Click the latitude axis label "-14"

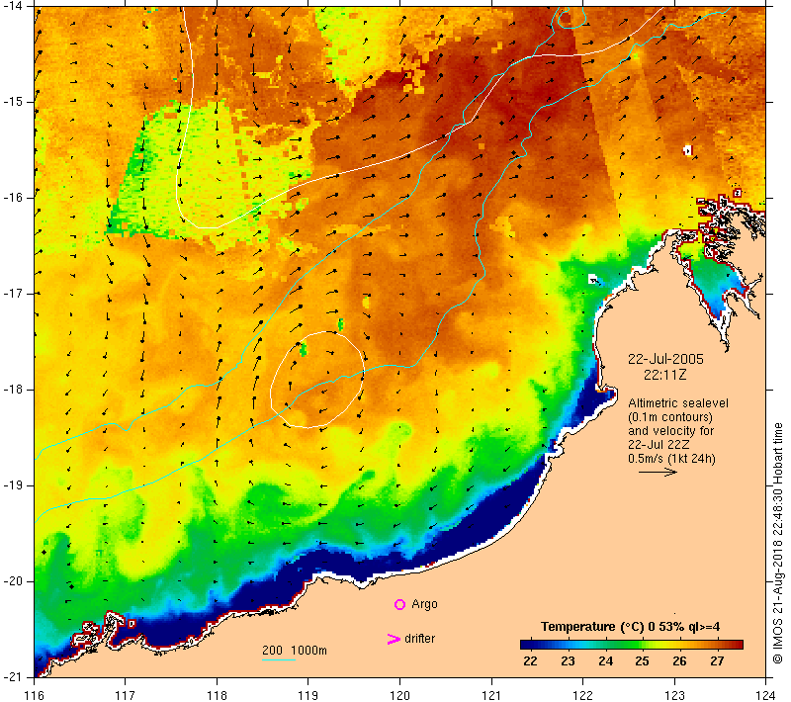(x=13, y=6)
